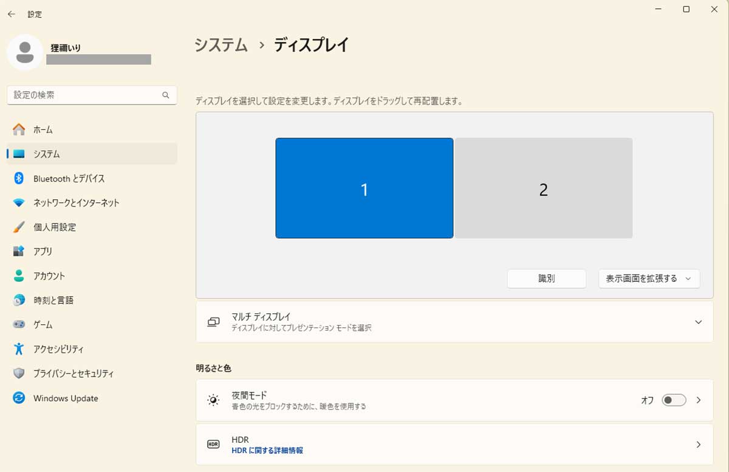Click the 個人用設定 paintbrush icon
The width and height of the screenshot is (729, 472).
point(19,227)
